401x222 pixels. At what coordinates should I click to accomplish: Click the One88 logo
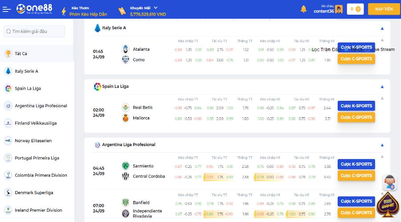point(34,9)
